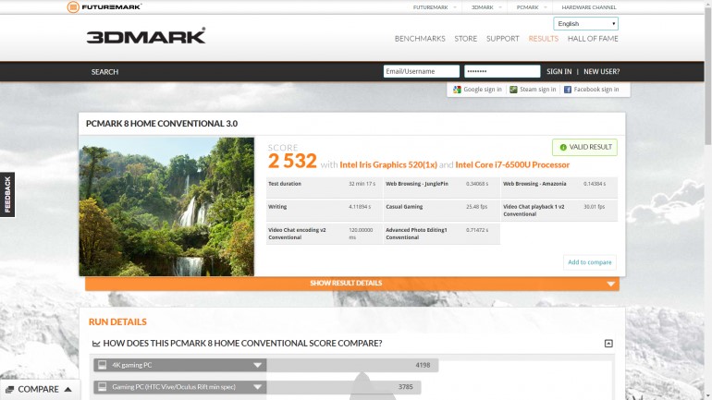Click Video Chat playback 1 v2 Conventional cell

(x=559, y=211)
